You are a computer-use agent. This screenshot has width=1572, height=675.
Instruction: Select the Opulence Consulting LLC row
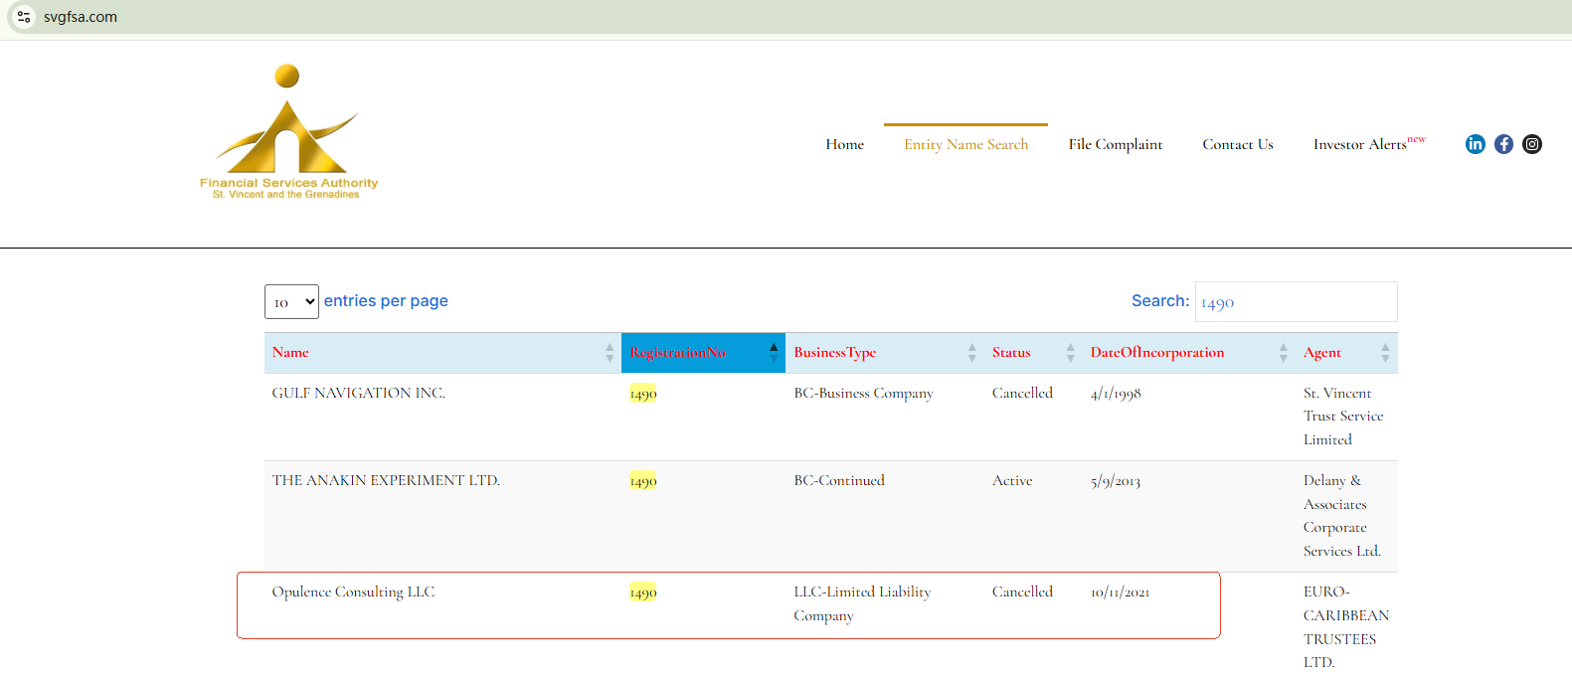(353, 592)
